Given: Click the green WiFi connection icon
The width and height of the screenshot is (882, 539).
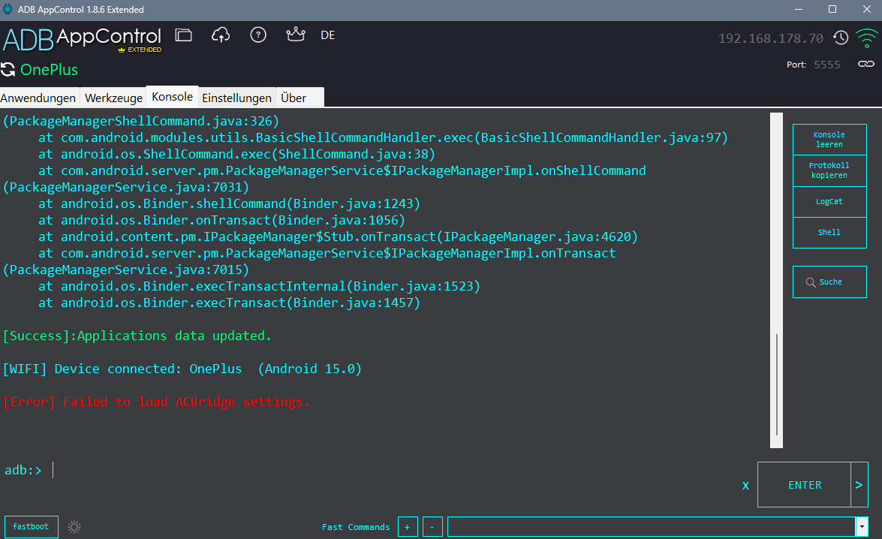Looking at the screenshot, I should coord(866,38).
